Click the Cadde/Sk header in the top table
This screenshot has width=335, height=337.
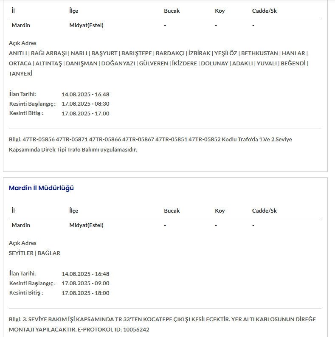264,11
